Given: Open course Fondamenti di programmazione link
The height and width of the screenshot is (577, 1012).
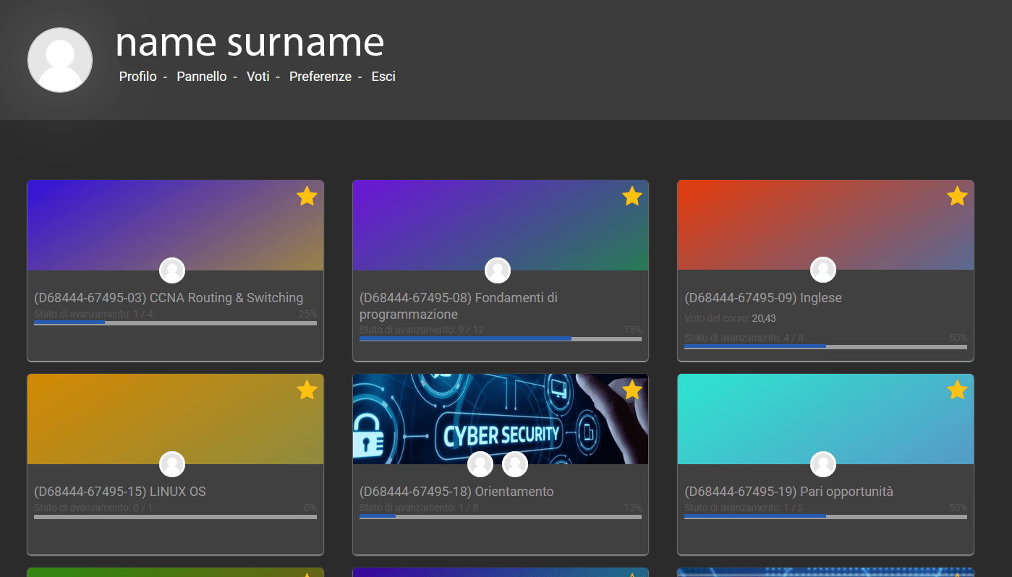Looking at the screenshot, I should pyautogui.click(x=459, y=306).
